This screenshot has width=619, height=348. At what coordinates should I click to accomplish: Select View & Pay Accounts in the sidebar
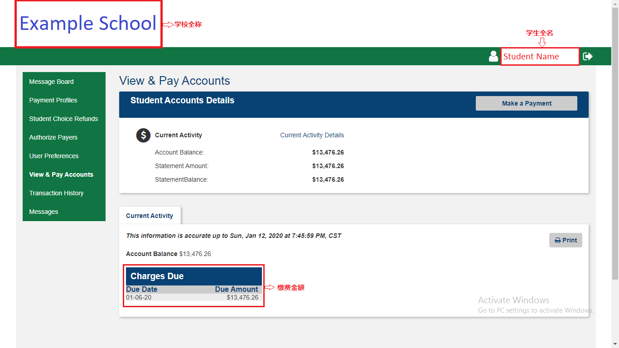pos(61,174)
